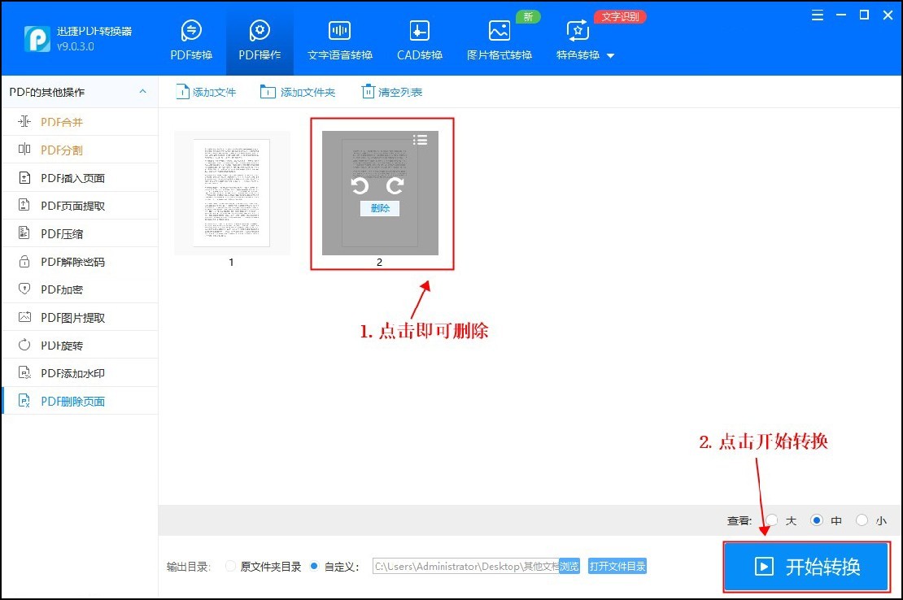Select PDF删除页面 in the sidebar
The image size is (903, 600).
65,400
